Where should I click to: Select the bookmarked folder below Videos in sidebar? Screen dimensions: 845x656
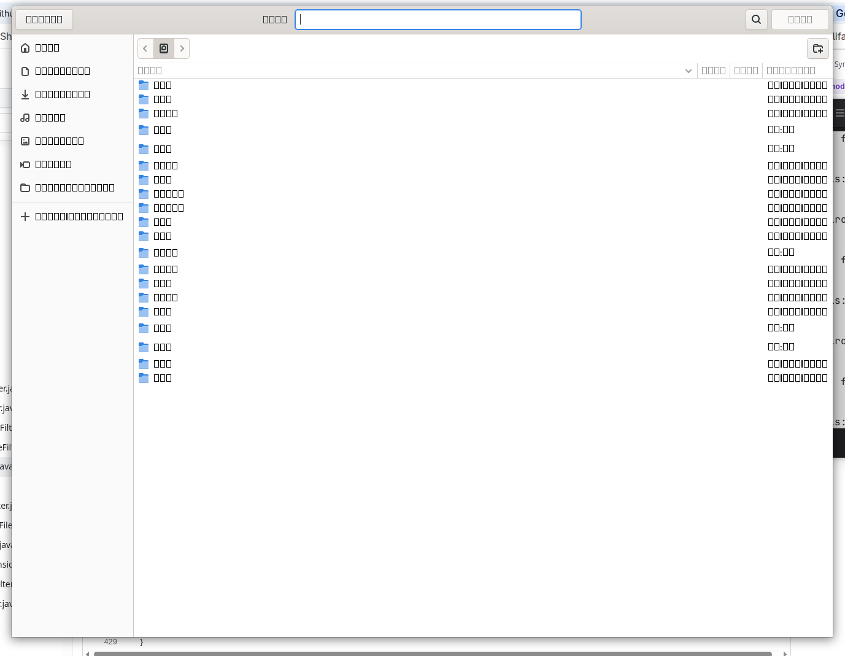pos(25,188)
